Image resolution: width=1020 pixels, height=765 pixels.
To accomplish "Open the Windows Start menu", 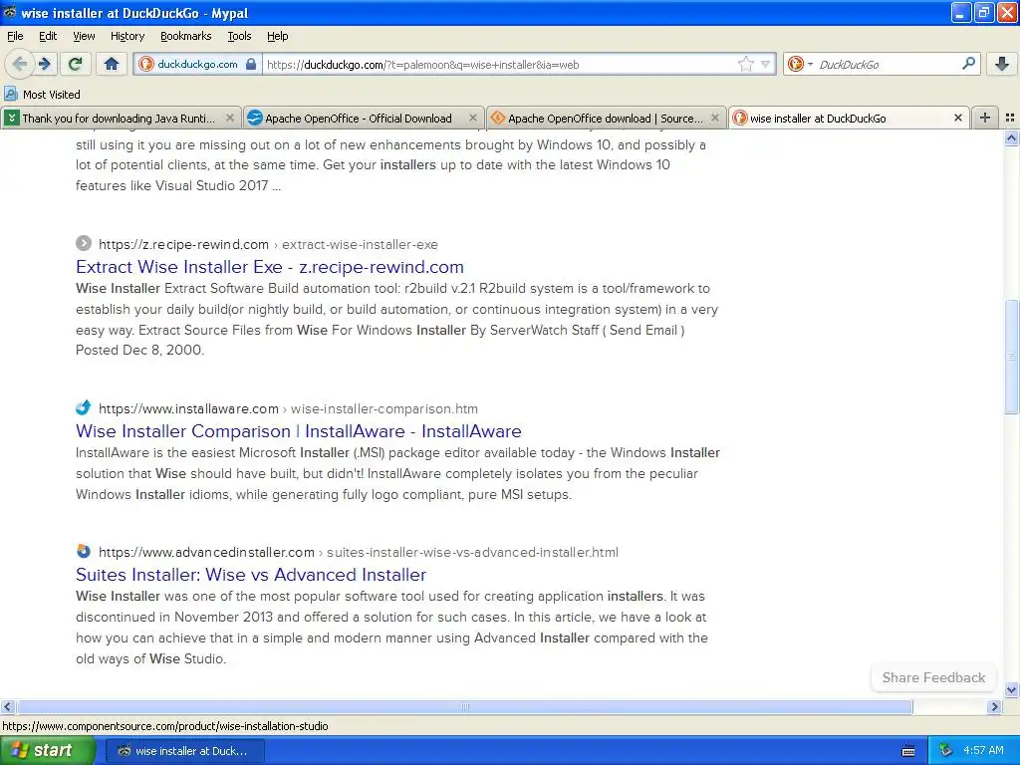I will click(x=48, y=751).
